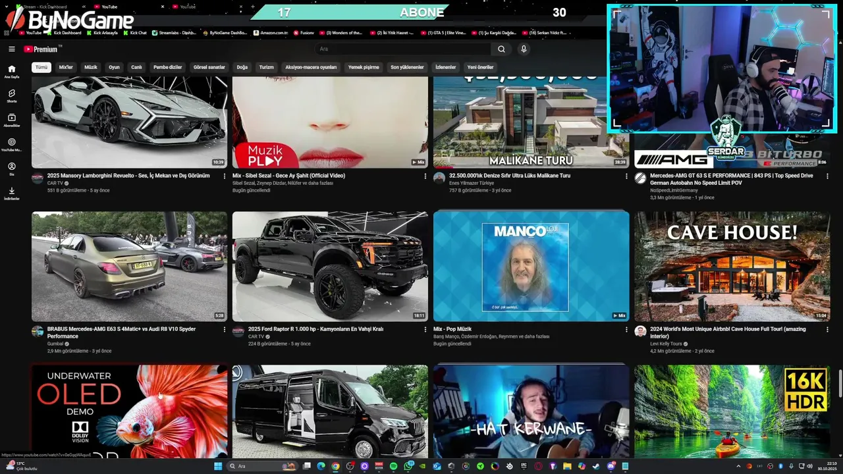The width and height of the screenshot is (843, 474).
Task: Play the Manço Mix - Pop Müzik thumbnail
Action: [x=531, y=266]
